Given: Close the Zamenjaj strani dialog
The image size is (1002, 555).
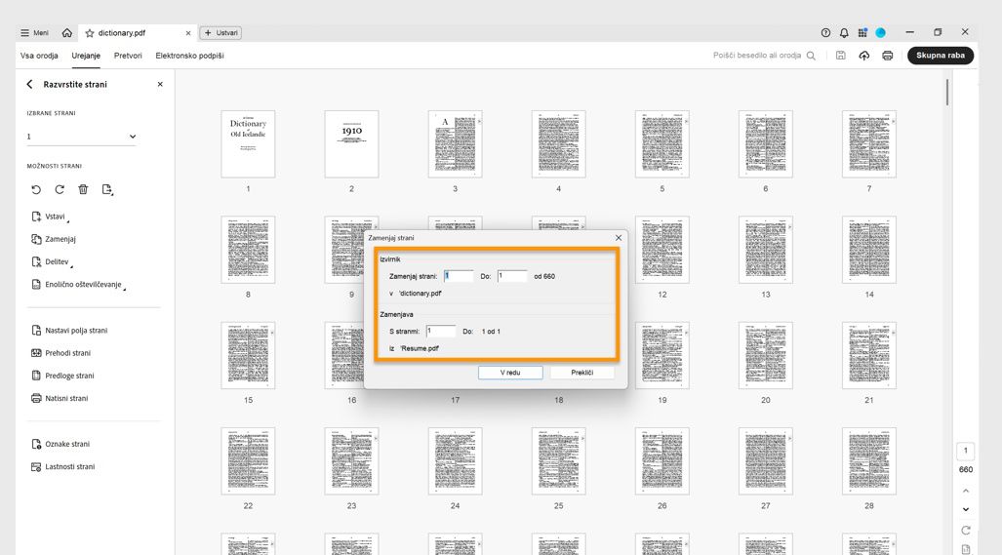Looking at the screenshot, I should (618, 238).
